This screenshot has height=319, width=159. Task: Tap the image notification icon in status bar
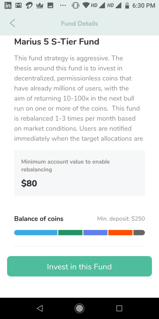[x=50, y=6]
